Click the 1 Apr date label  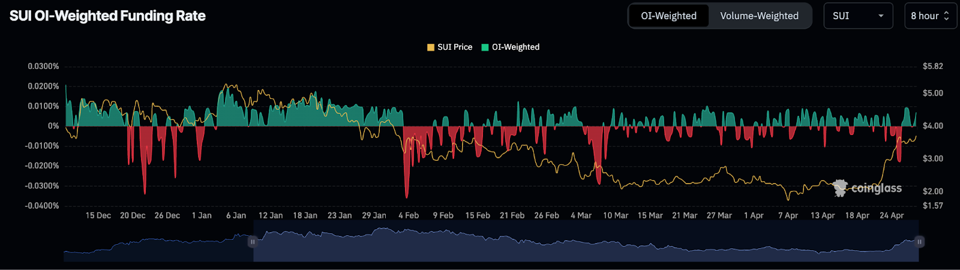coord(754,215)
